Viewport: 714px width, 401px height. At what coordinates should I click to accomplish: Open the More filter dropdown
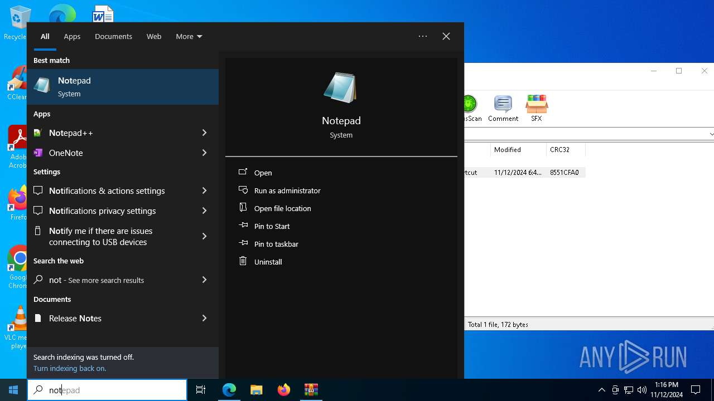189,36
